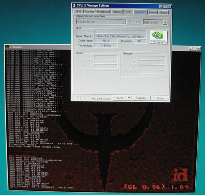205x195 pixels.
Task: Open the Tools dropdown arrow
Action: pos(129,98)
